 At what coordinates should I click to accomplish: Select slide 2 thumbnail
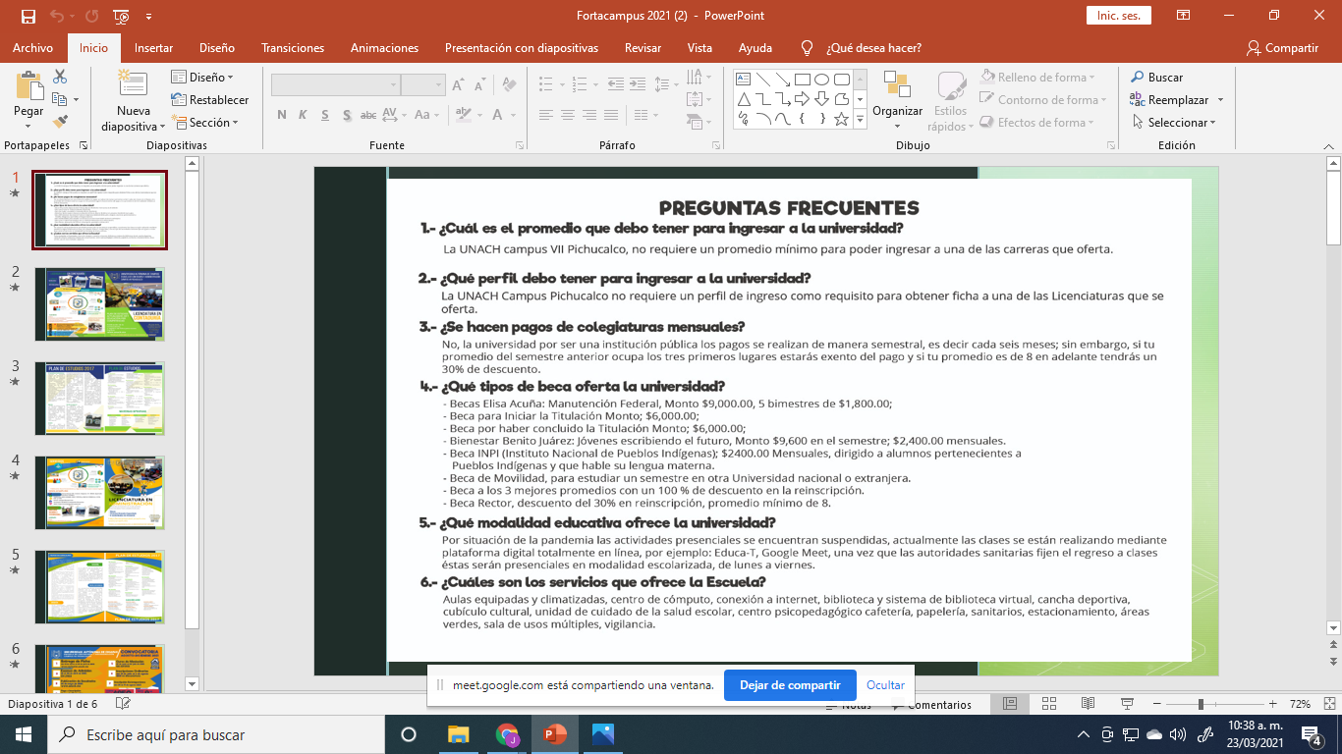click(100, 304)
